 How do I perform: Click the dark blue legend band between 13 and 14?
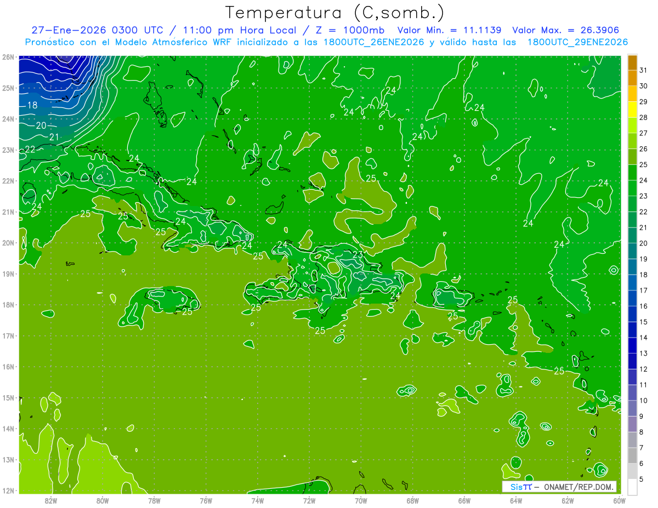pyautogui.click(x=632, y=345)
